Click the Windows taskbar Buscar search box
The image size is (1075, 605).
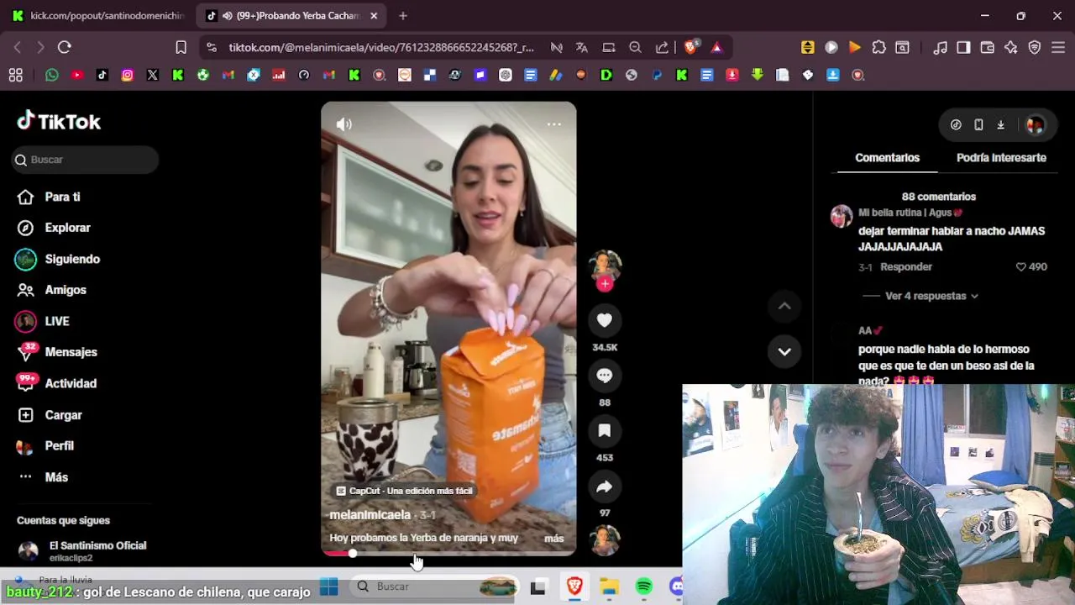point(435,587)
